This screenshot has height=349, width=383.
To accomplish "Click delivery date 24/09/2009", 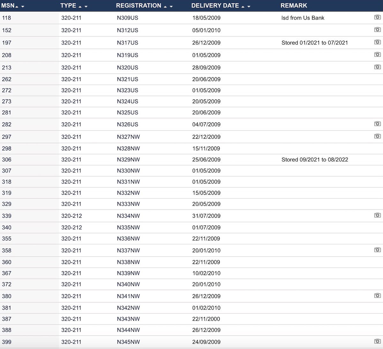I will 206,342.
